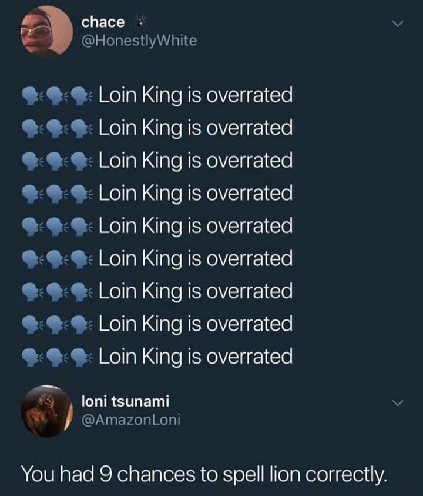Select the last 'Loin King is overrated' line
This screenshot has height=496, width=423.
(197, 355)
